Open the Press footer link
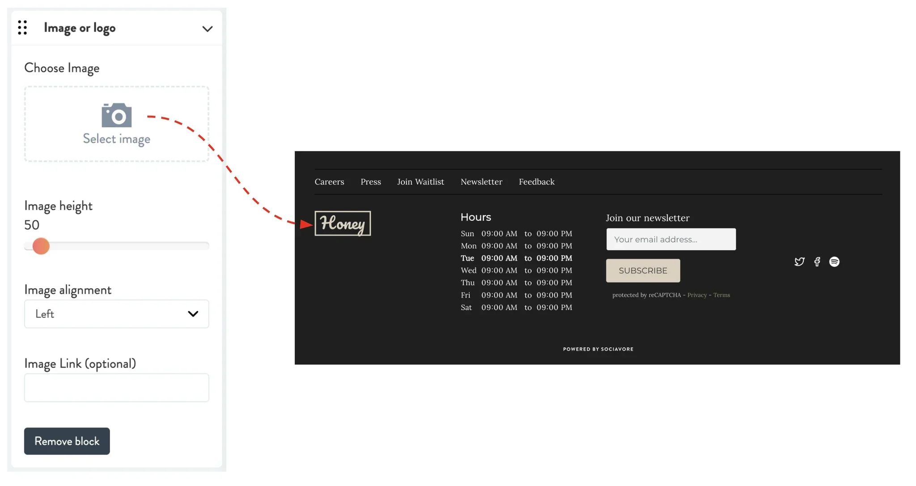Screen dimensions: 916x486 [x=371, y=182]
